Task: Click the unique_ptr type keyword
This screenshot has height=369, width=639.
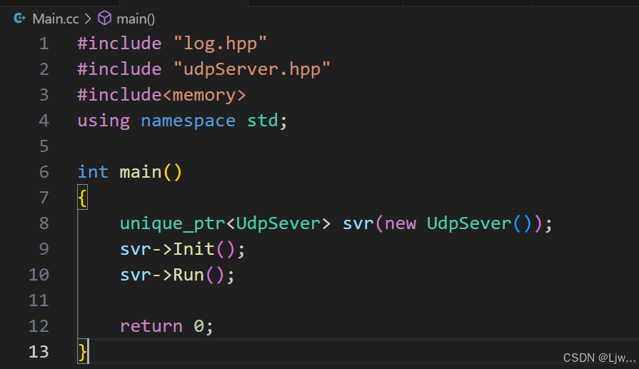Action: [x=172, y=223]
